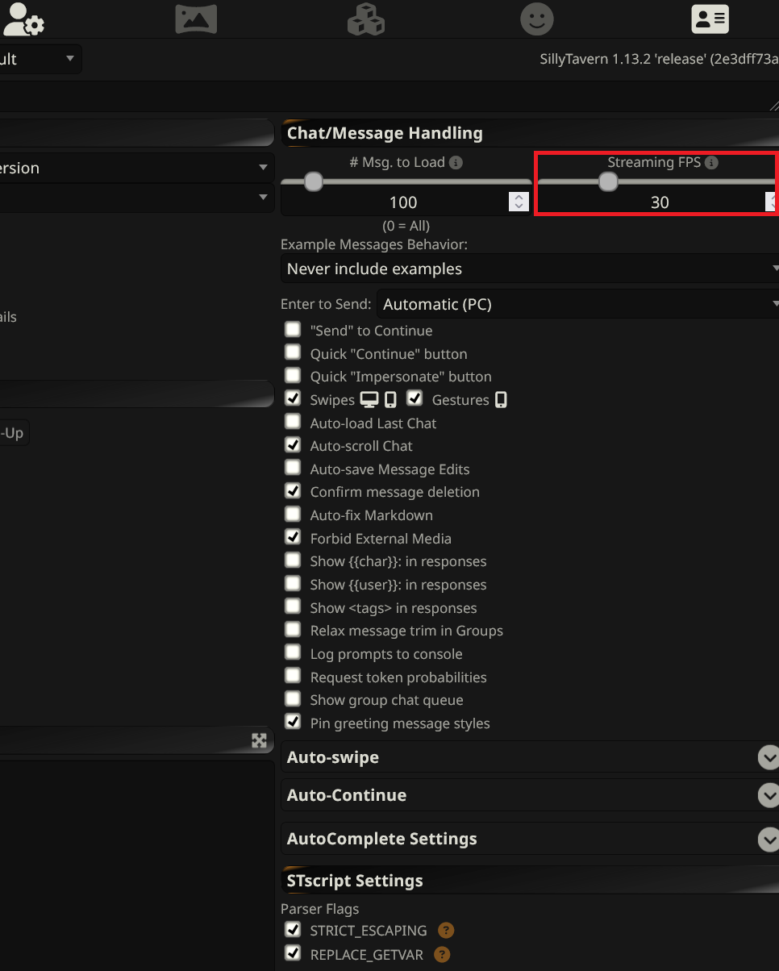Click info icon next to # Msg. to Load

tap(456, 163)
